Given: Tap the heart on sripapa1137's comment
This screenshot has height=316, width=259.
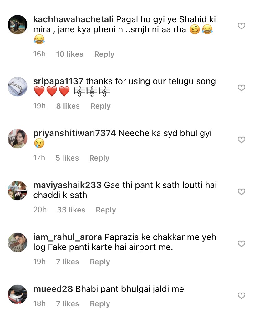Looking at the screenshot, I should coord(241,88).
